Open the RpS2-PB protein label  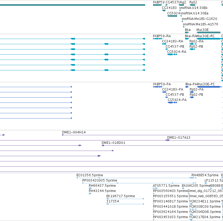[x=196, y=95]
